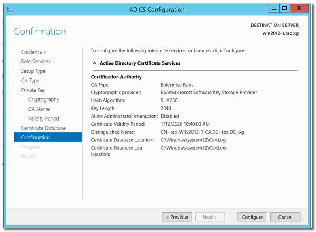
Task: Click the AD CS window title bar icon
Action: coord(10,9)
